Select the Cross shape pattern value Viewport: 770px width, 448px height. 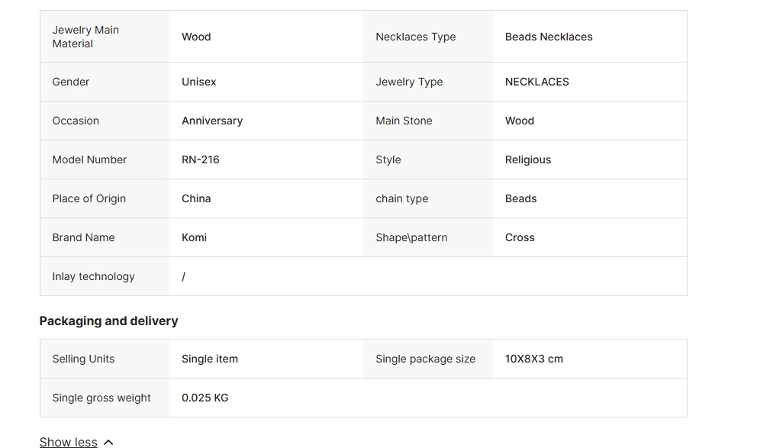(520, 237)
